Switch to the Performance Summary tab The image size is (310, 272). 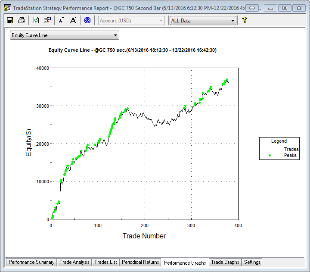(x=31, y=262)
